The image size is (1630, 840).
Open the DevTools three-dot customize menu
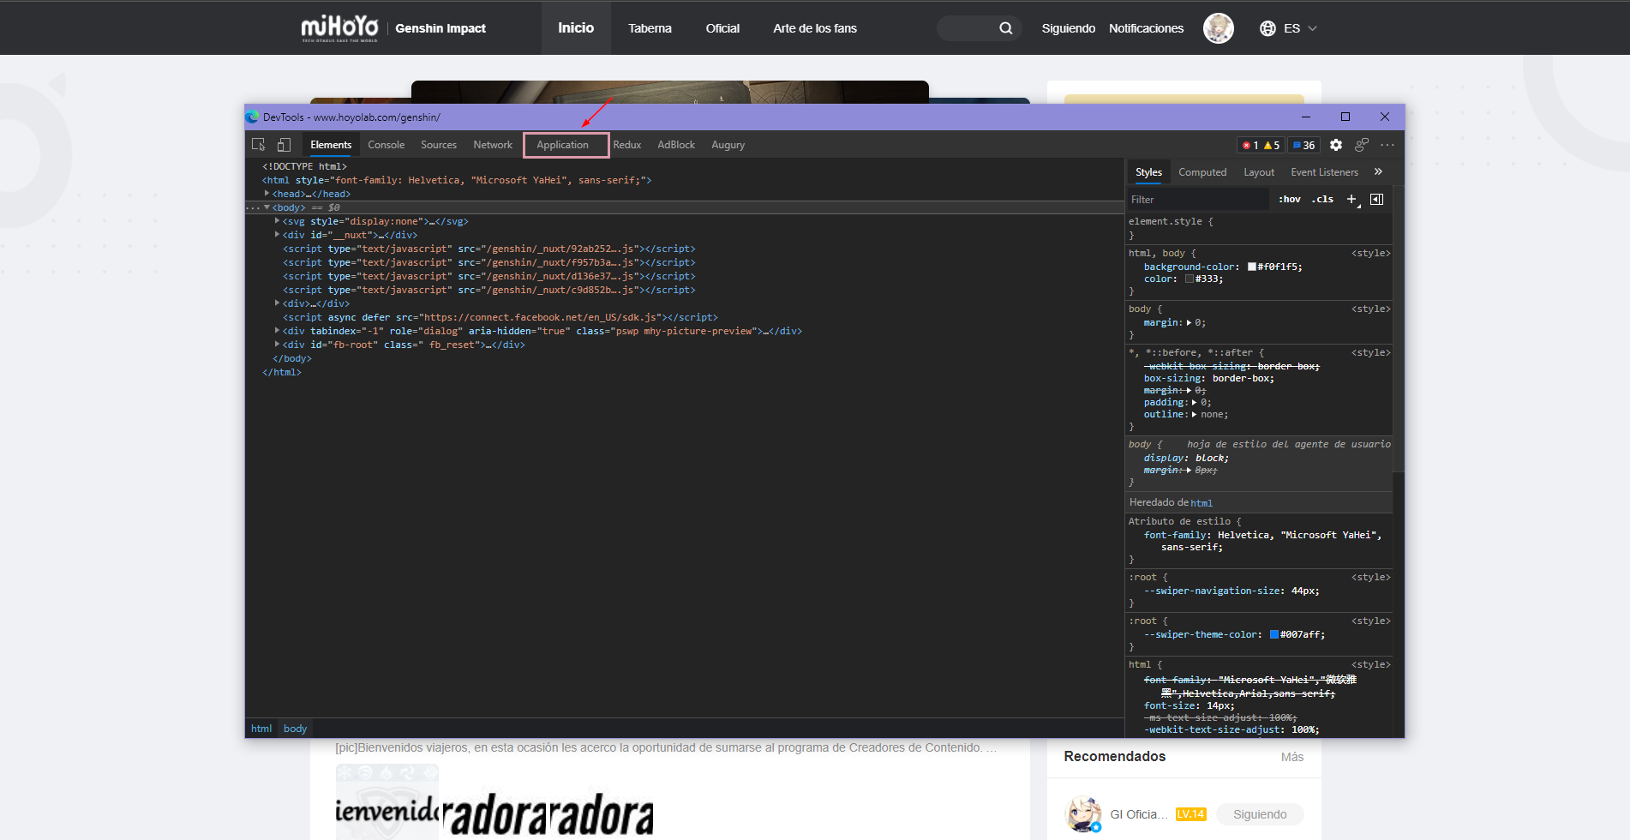(x=1387, y=145)
